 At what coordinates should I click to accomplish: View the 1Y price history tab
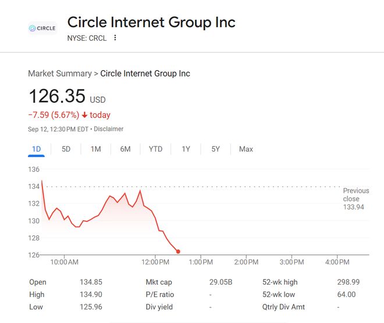click(186, 149)
